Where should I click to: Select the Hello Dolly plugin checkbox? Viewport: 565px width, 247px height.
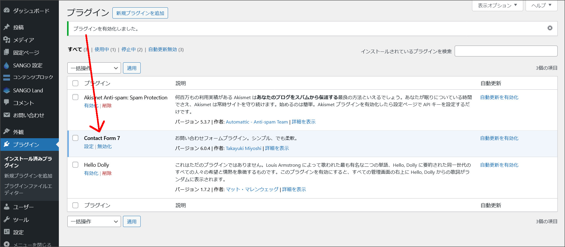tap(75, 165)
